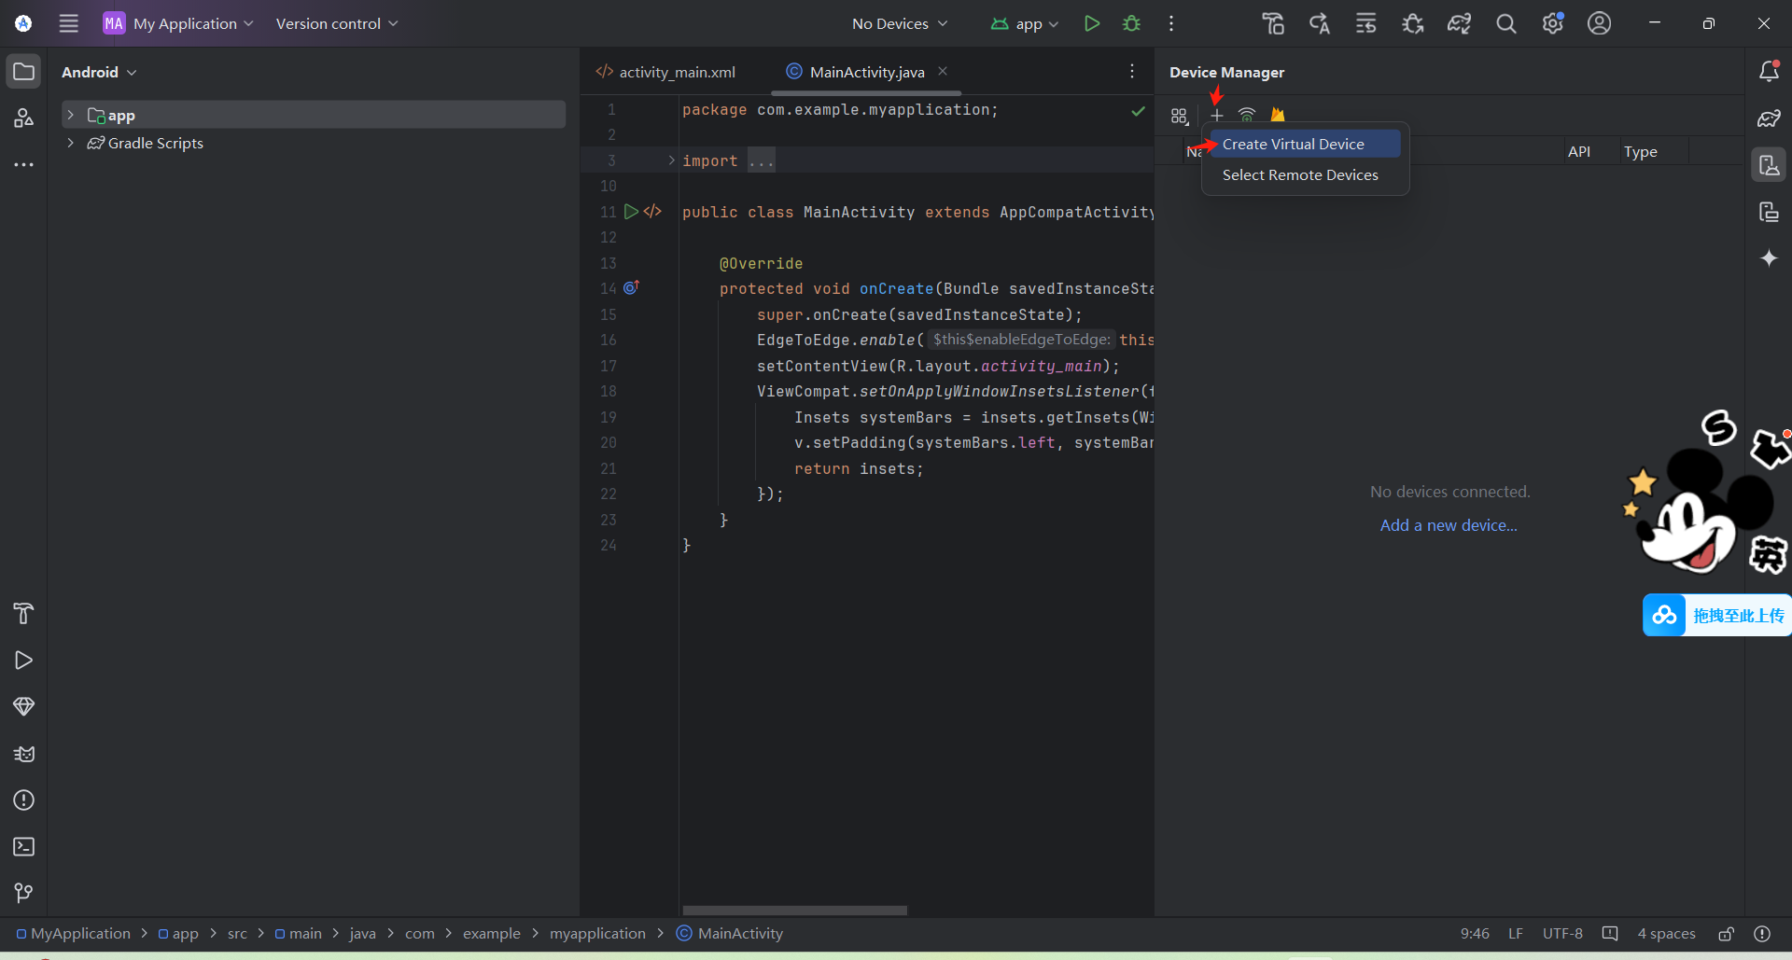Run the app using the green play toolbar icon

[x=1092, y=23]
